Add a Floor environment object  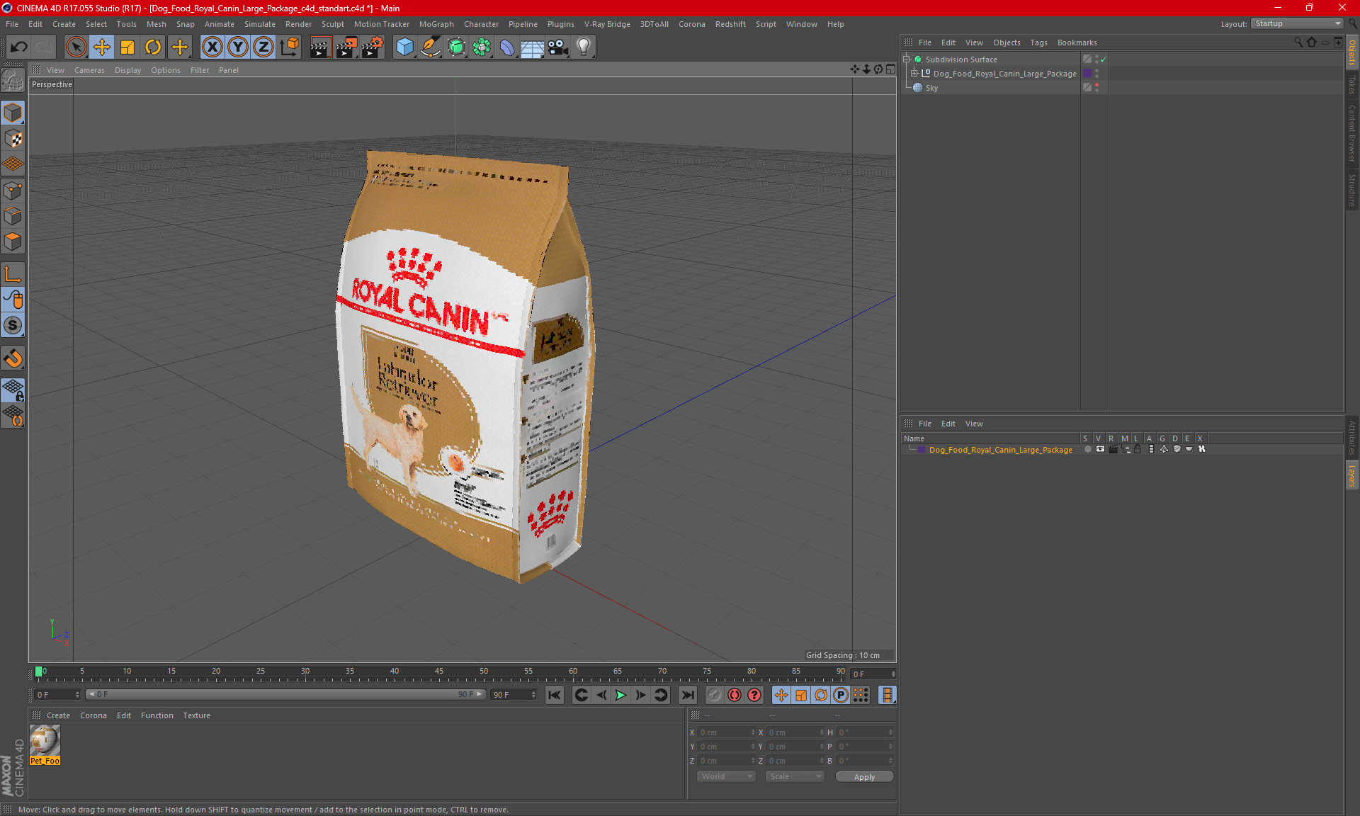[x=533, y=47]
